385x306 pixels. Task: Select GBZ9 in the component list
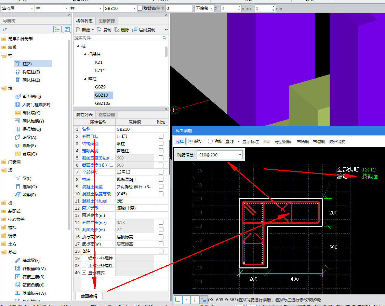[x=100, y=87]
